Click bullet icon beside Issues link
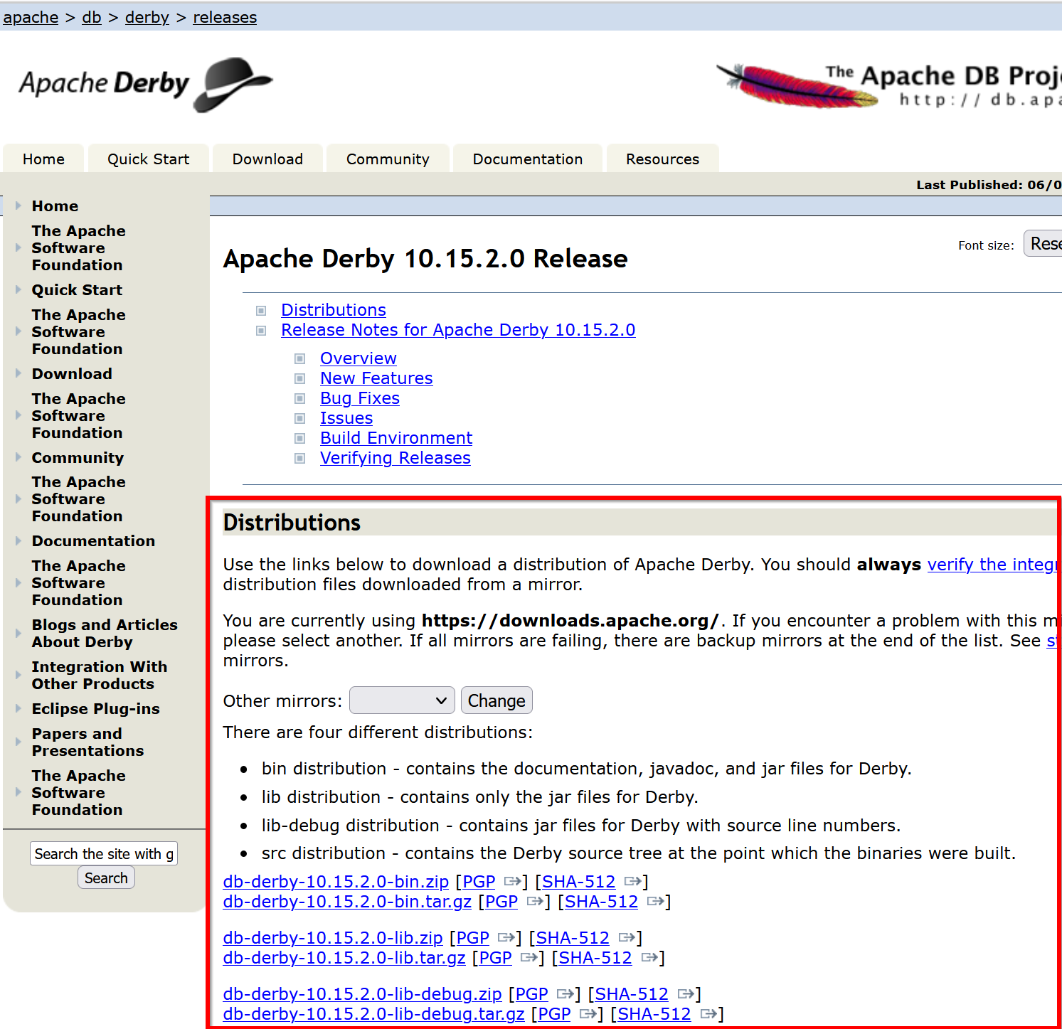The height and width of the screenshot is (1029, 1062). click(300, 419)
